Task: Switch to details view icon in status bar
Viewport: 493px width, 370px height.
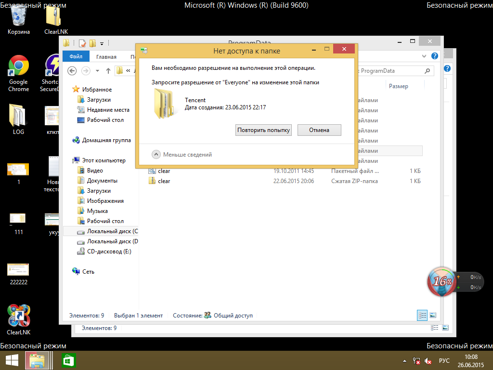Action: click(x=422, y=315)
